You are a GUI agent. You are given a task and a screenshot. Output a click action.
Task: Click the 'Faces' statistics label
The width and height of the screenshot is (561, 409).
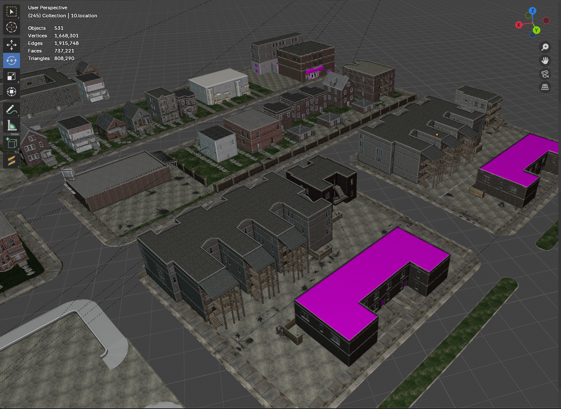pyautogui.click(x=35, y=51)
